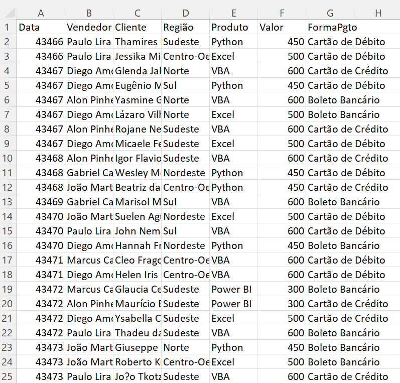Select cell with client Micaele Fe

pyautogui.click(x=137, y=144)
